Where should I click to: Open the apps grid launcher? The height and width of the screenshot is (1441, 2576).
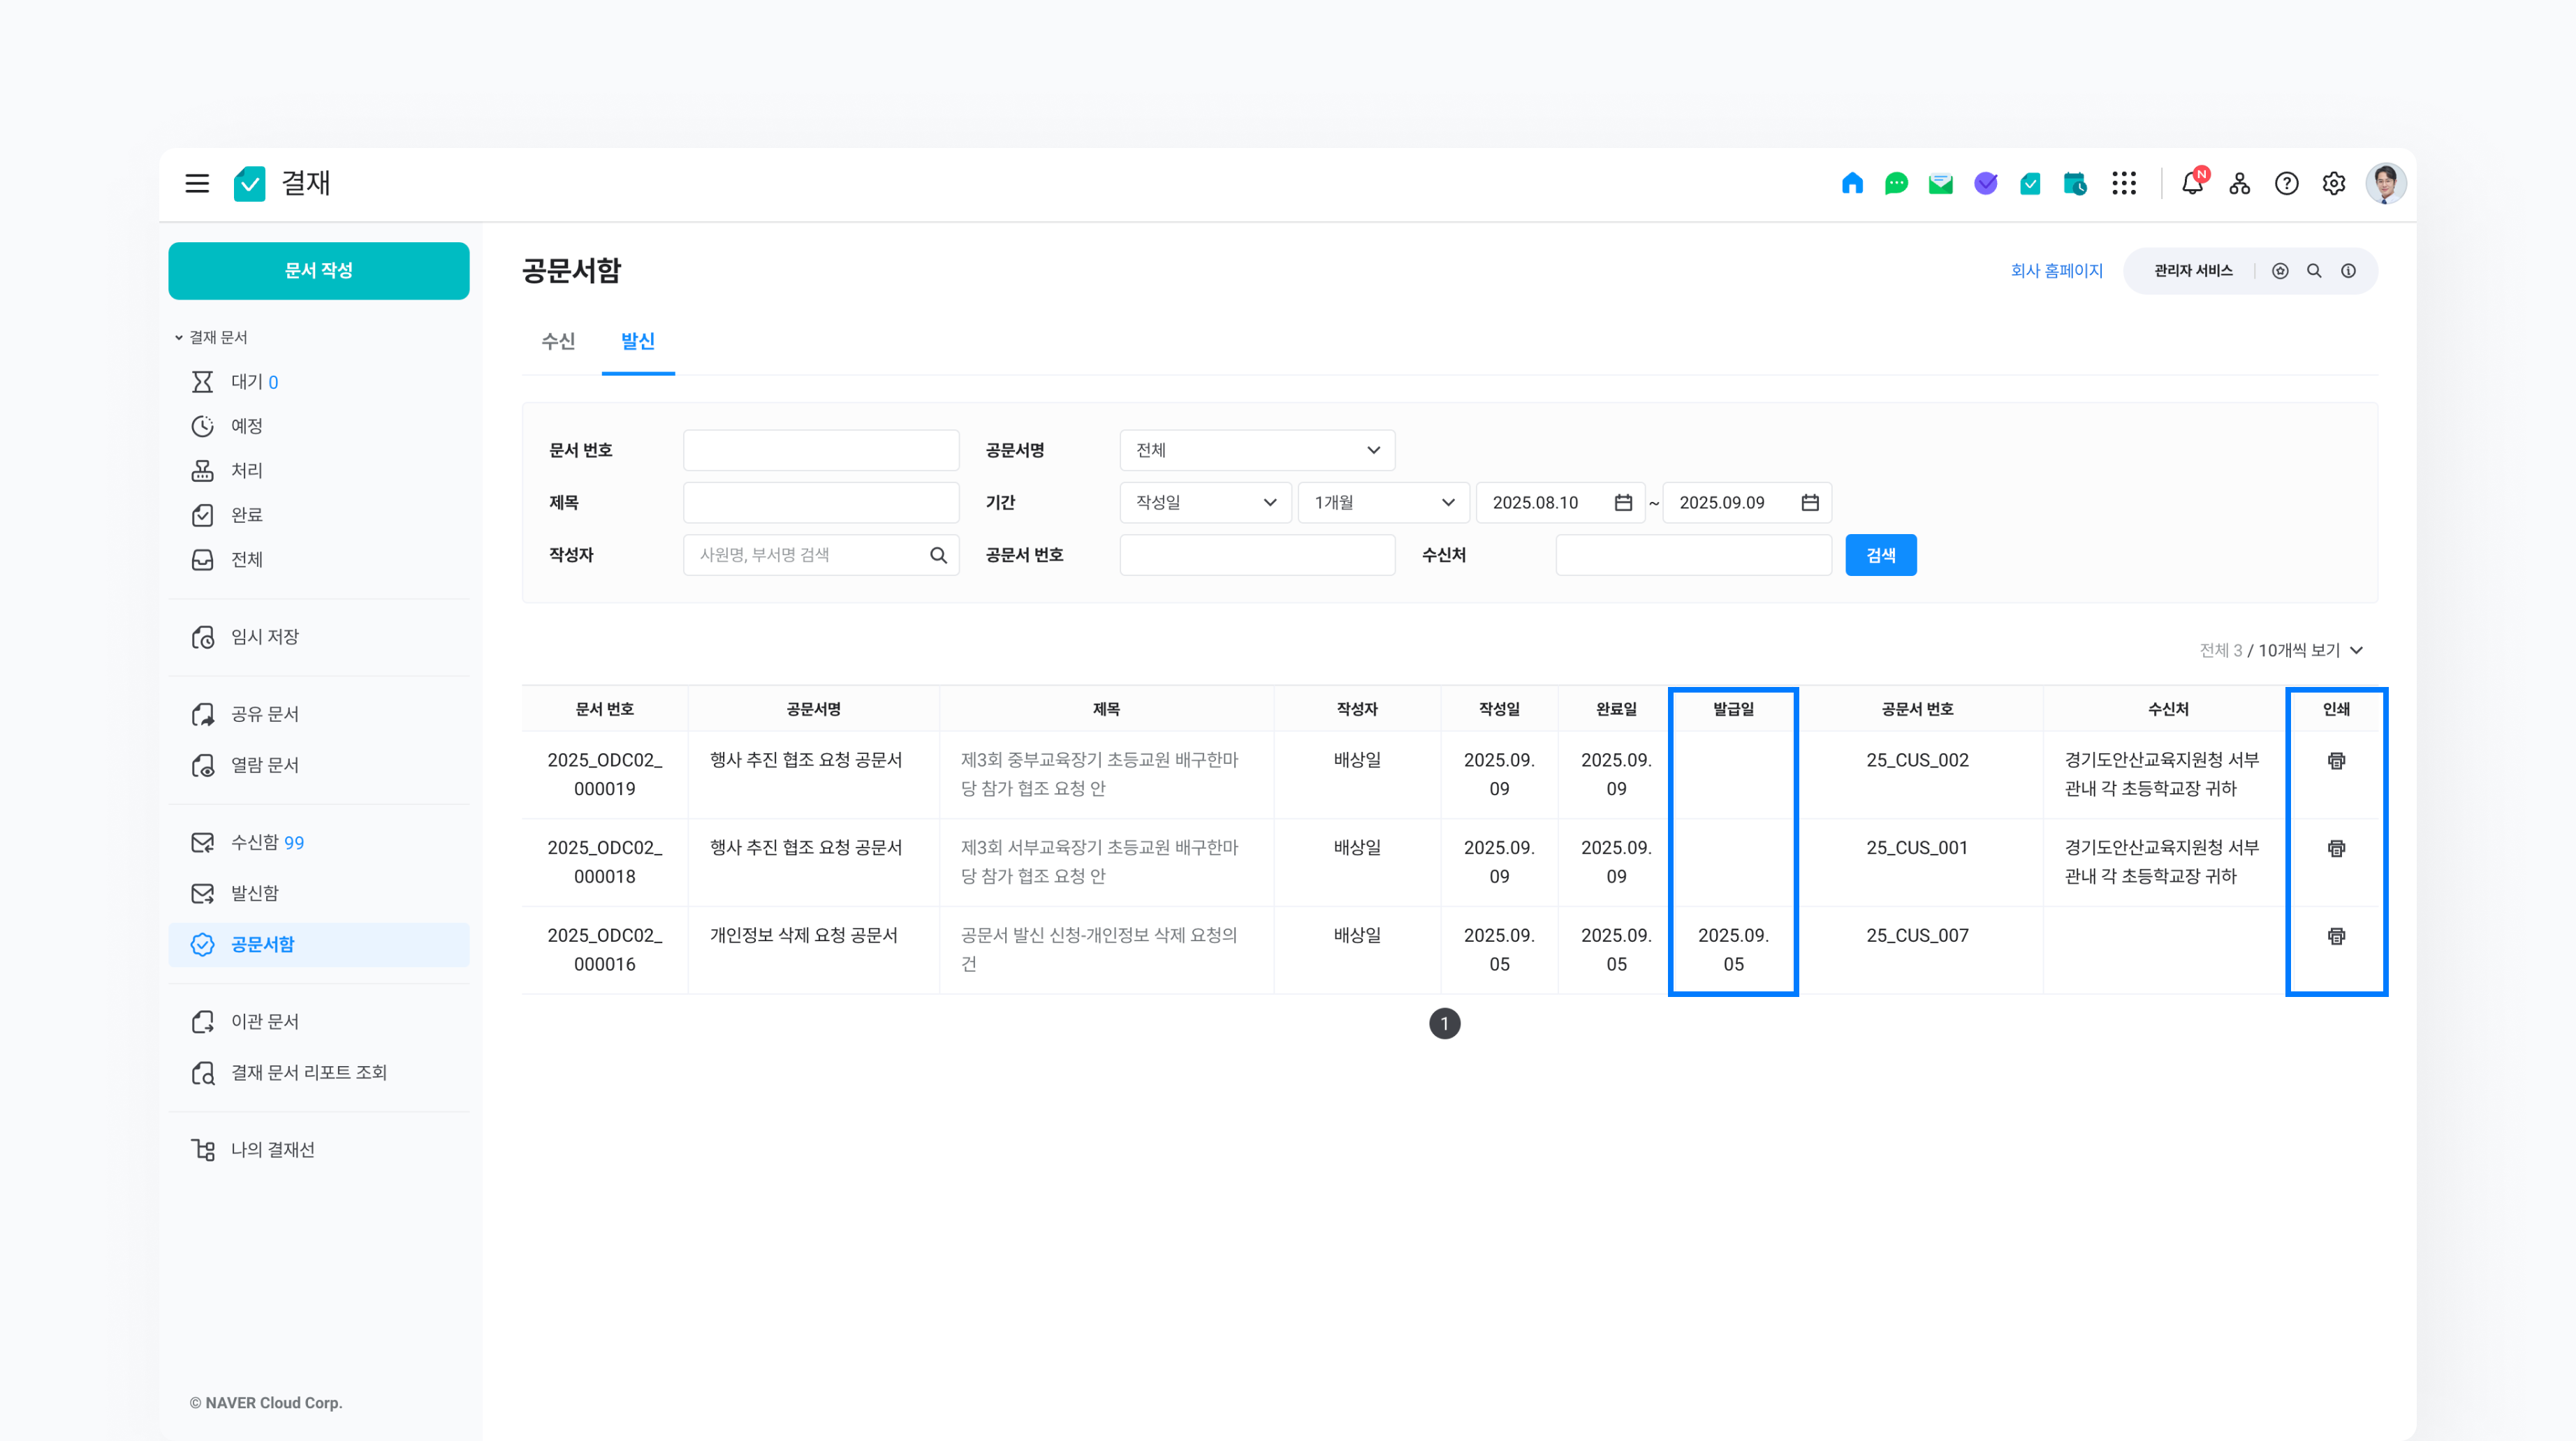pyautogui.click(x=2124, y=184)
